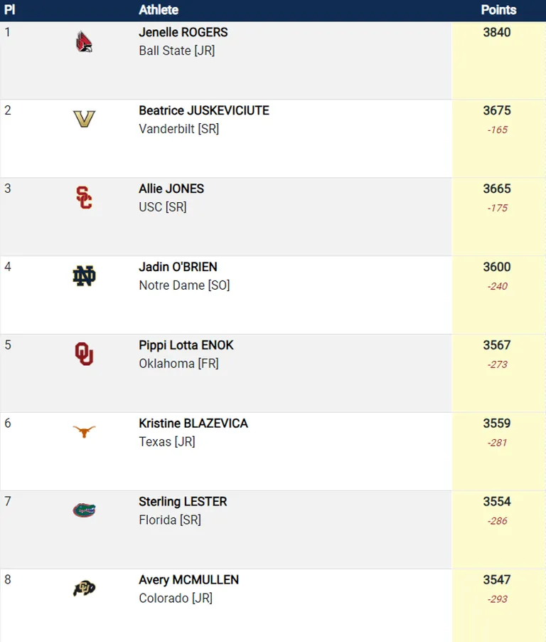Click the Ball State cardinal logo
Image resolution: width=546 pixels, height=642 pixels.
coord(85,42)
